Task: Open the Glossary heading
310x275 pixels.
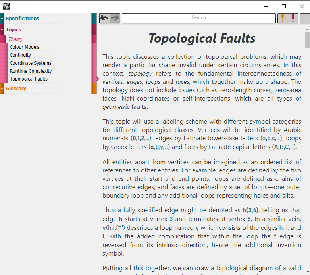Action: [16, 88]
